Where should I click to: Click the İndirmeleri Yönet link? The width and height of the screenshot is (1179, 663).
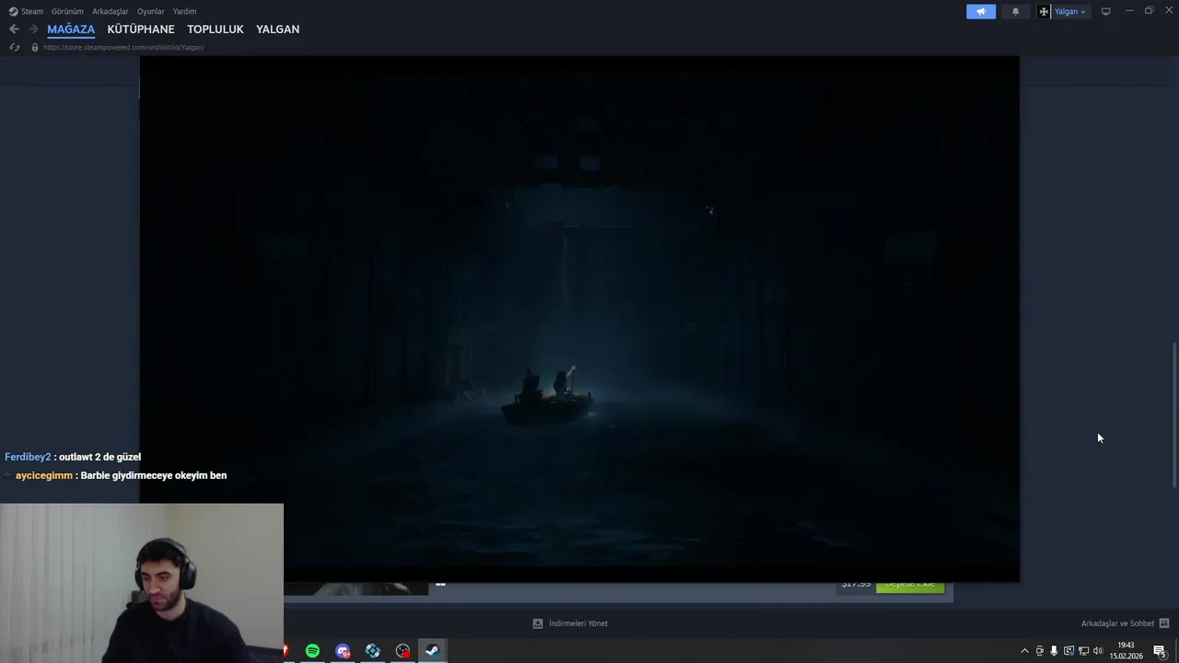tap(578, 623)
